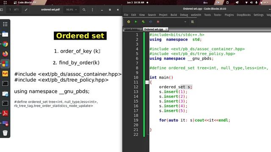Viewport: 271px width, 152px height.
Task: Open the Tools+ menu
Action: pos(217,15)
